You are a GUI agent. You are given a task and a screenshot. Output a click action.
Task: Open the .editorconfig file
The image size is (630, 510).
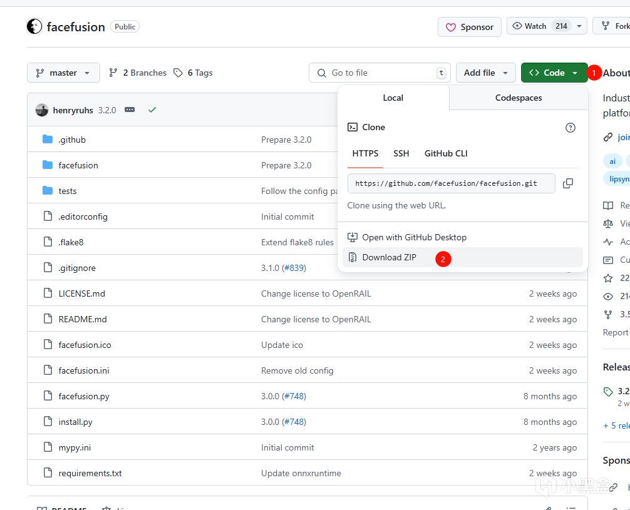83,217
